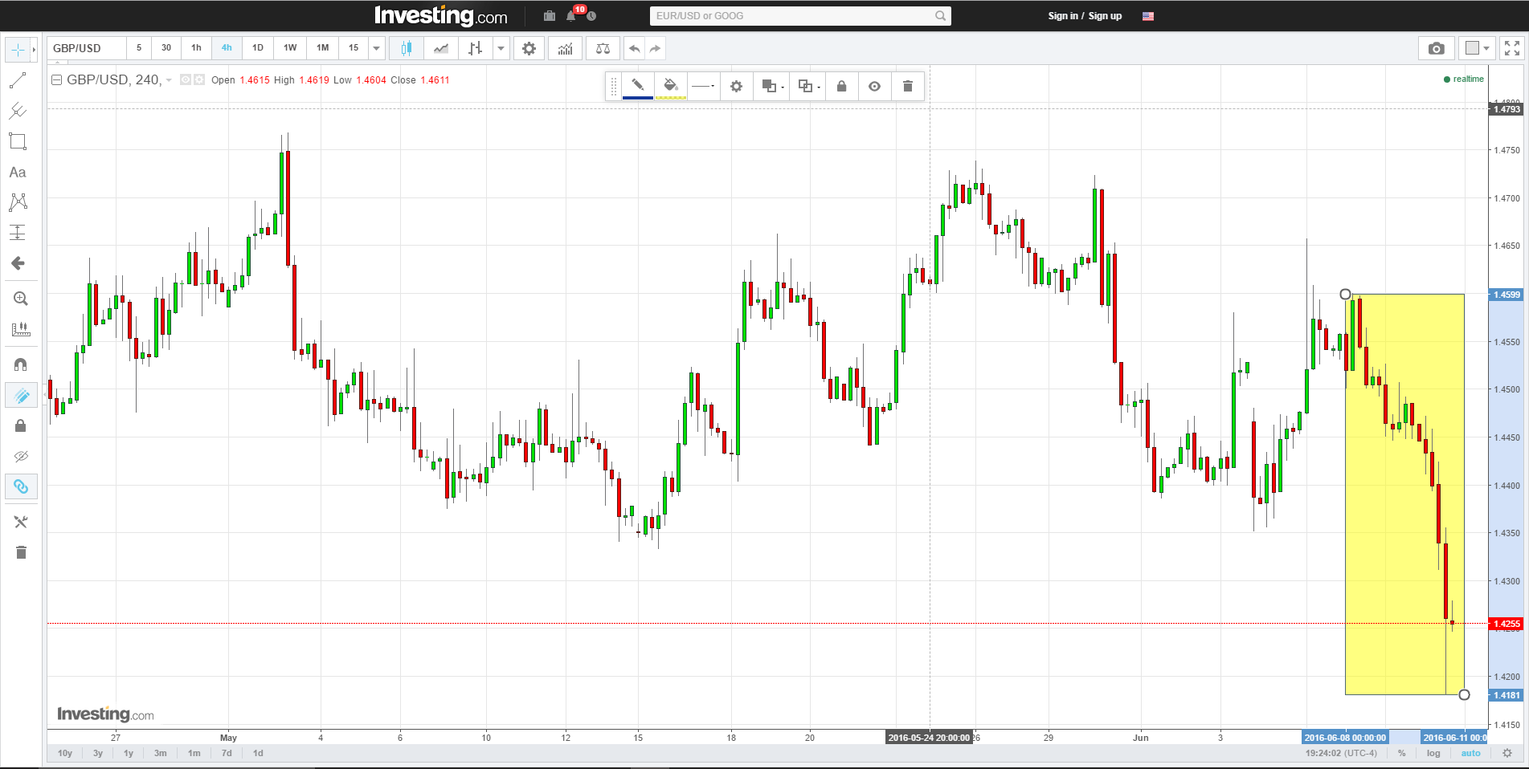This screenshot has width=1529, height=769.
Task: Select the 1M interval
Action: click(322, 48)
